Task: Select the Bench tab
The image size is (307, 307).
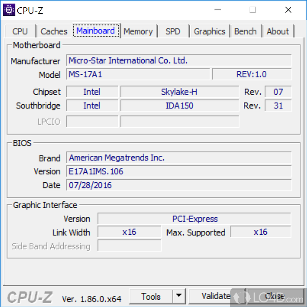Action: coord(246,31)
